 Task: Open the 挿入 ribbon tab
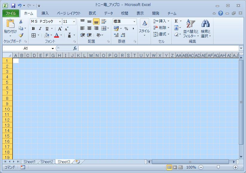pos(45,13)
